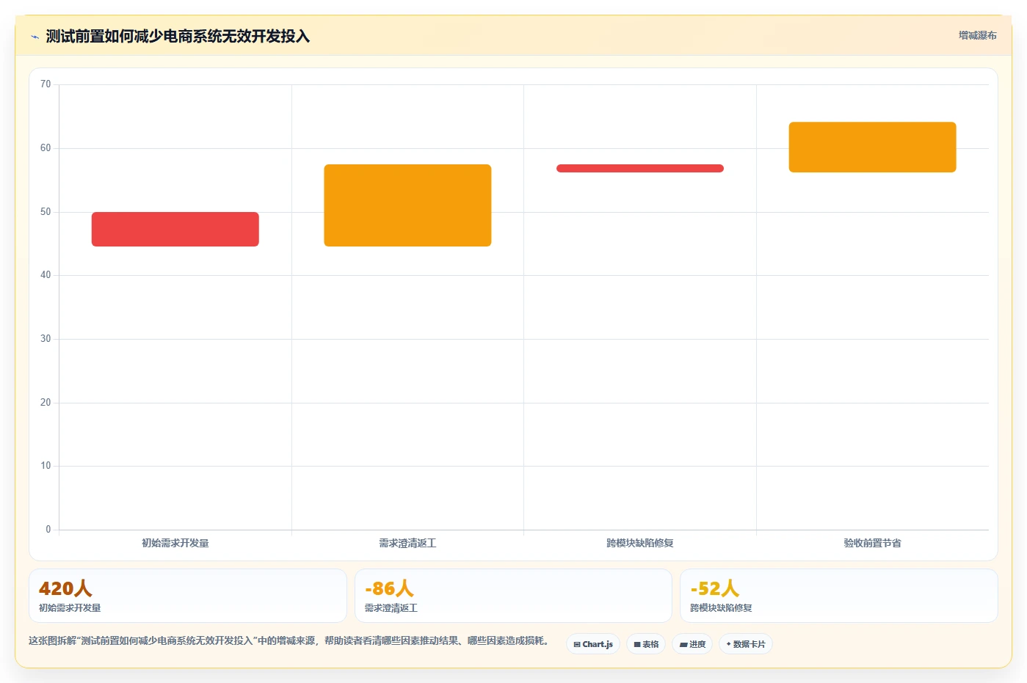Screen dimensions: 1027x683
Task: Click the y-axis value 30
Action: (46, 339)
